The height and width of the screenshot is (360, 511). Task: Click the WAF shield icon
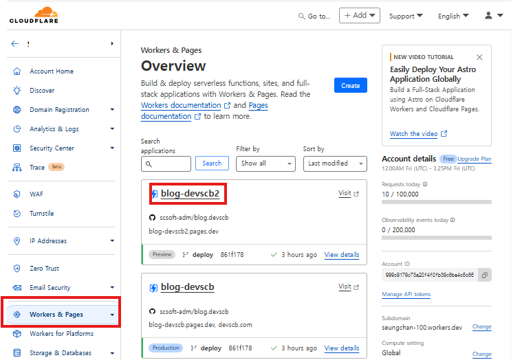(17, 194)
